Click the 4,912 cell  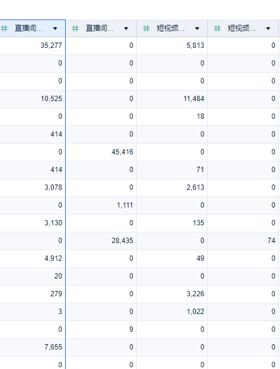33,258
